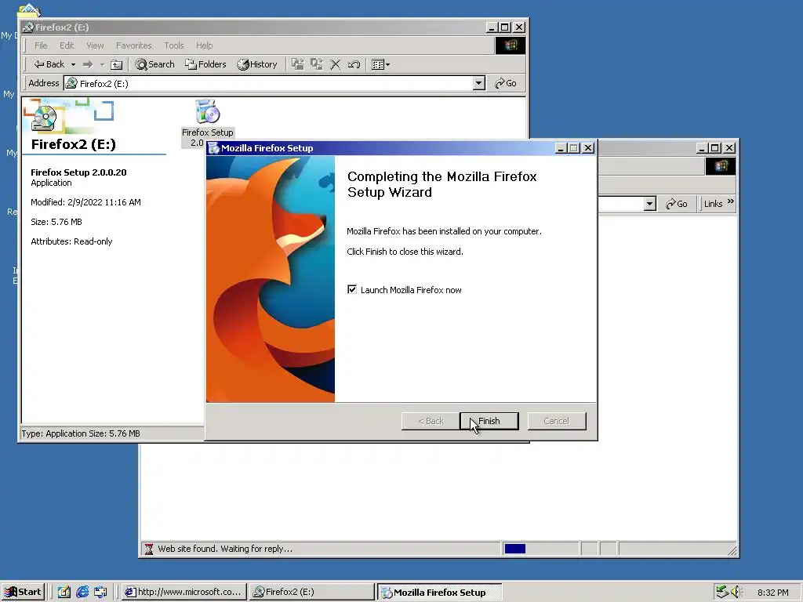Viewport: 803px width, 602px height.
Task: Click the Firefox2 (E:) heading in left pane
Action: click(73, 144)
